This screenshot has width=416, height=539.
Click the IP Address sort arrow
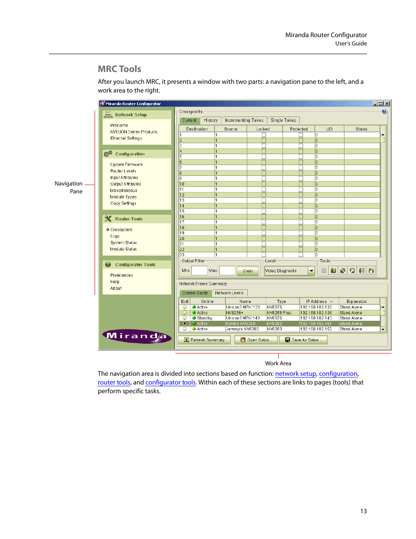click(331, 302)
